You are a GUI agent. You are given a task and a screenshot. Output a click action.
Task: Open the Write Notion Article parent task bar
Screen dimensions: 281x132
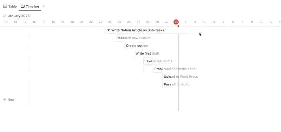[148, 30]
